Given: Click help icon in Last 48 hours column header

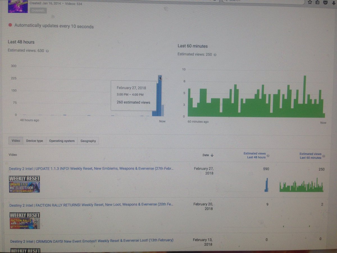Looking at the screenshot, I should pyautogui.click(x=268, y=155).
